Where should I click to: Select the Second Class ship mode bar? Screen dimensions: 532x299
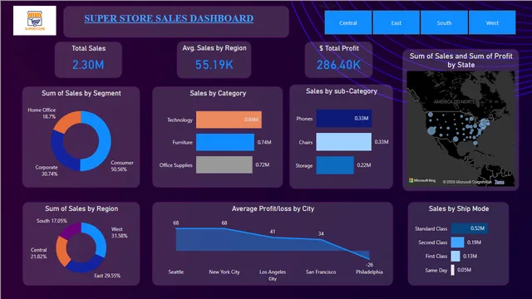(x=457, y=242)
